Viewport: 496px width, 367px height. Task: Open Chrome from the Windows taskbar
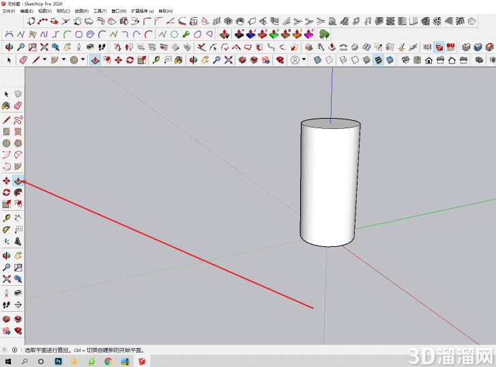pyautogui.click(x=108, y=361)
